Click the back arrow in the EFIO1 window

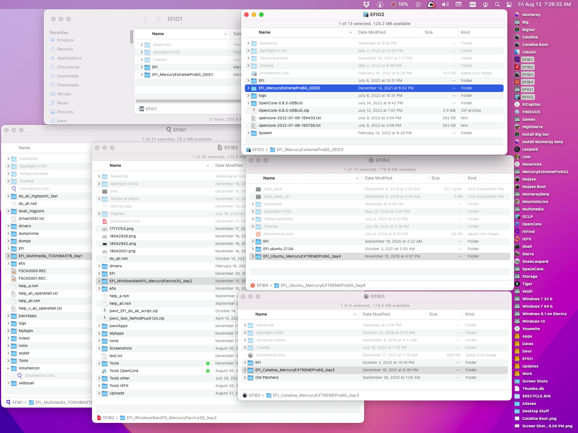pos(145,19)
